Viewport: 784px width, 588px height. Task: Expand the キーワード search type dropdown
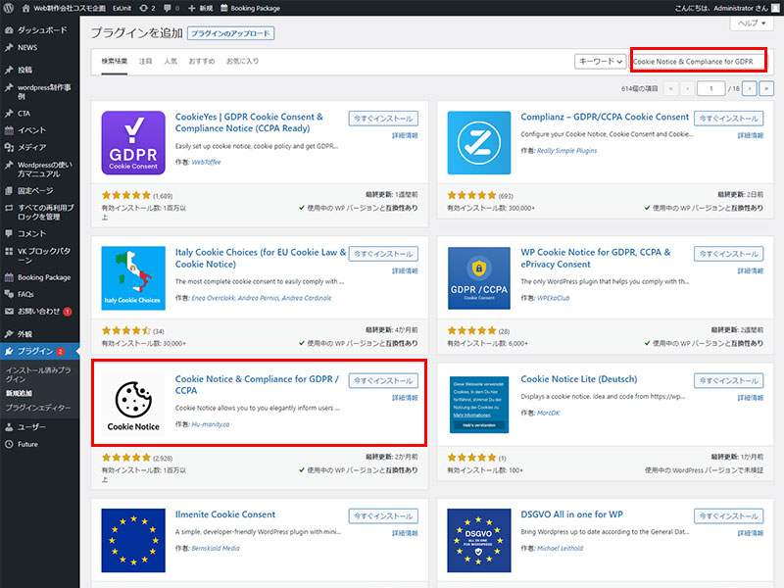600,61
